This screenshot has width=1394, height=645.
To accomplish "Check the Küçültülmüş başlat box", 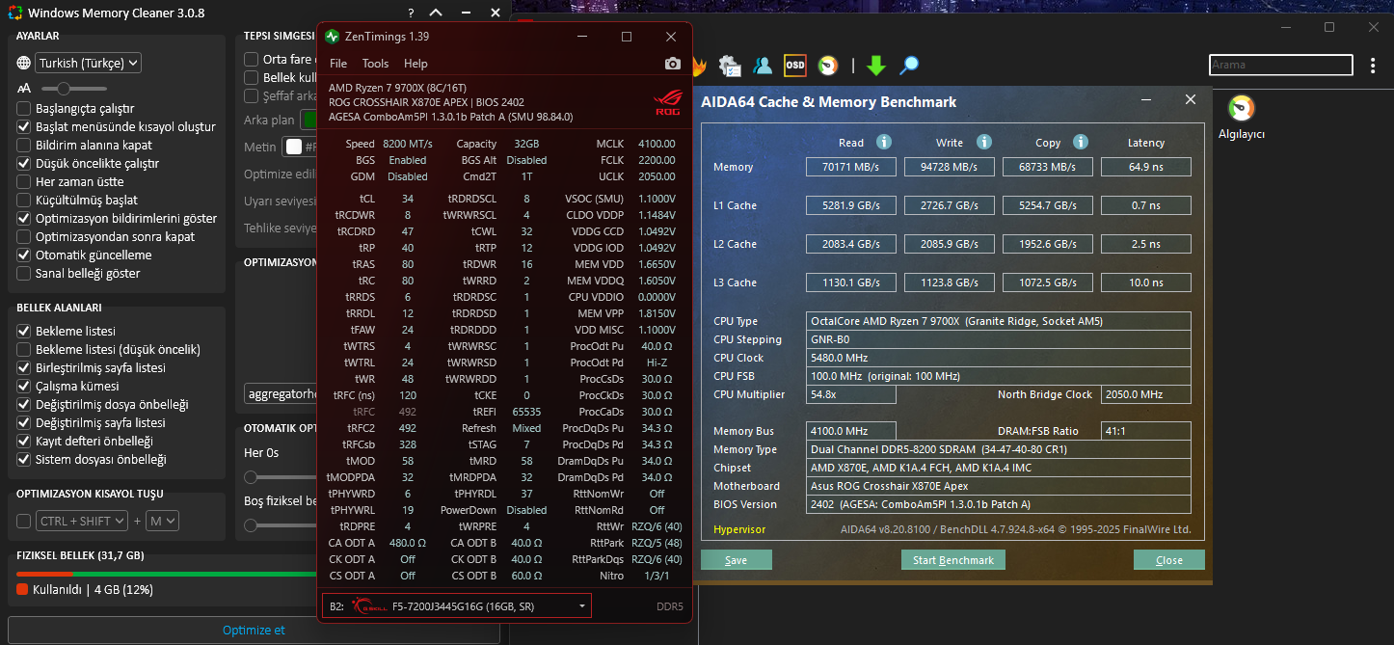I will click(24, 200).
